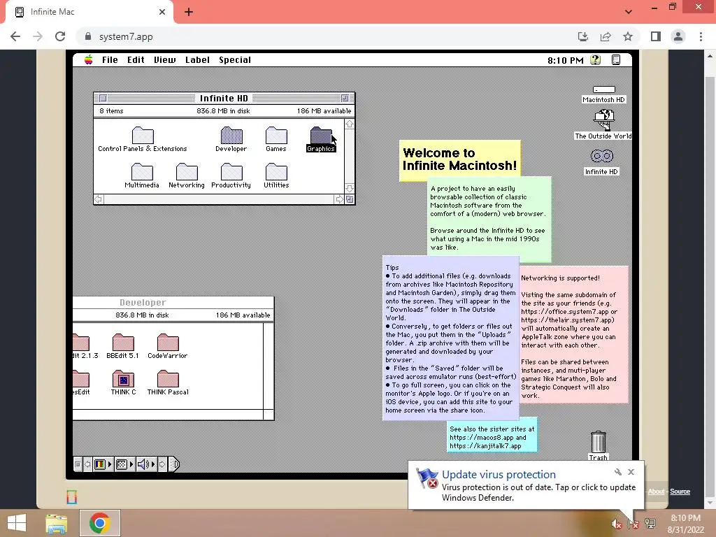Open the Apple menu logo
Screen dimensions: 716x537
coord(89,60)
